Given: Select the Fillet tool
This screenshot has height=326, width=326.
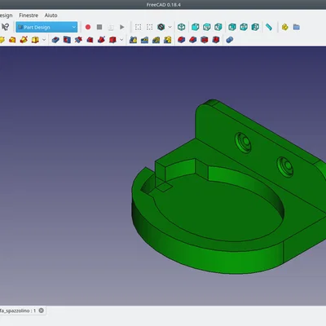Looking at the screenshot, I should click(181, 40).
